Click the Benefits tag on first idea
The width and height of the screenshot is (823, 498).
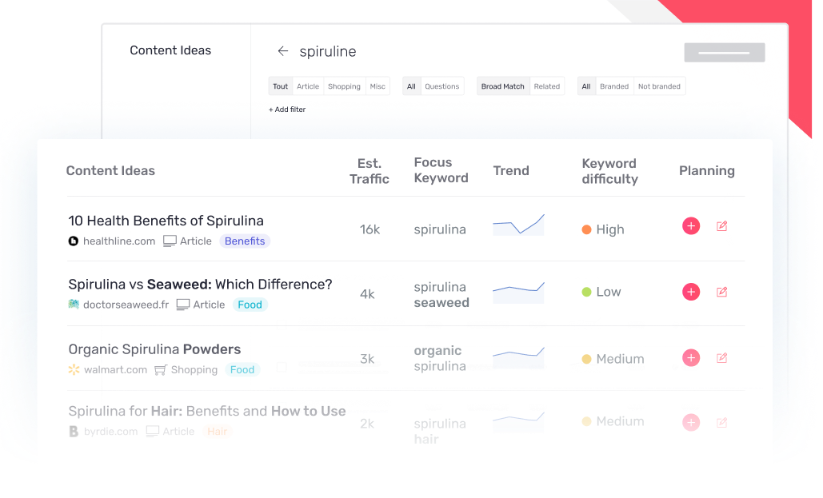[245, 241]
